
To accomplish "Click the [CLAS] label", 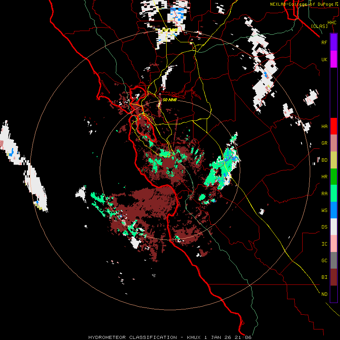I will (x=319, y=26).
